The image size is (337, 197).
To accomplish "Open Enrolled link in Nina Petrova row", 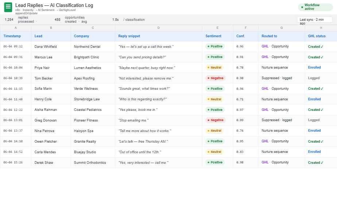I will coord(314,131).
